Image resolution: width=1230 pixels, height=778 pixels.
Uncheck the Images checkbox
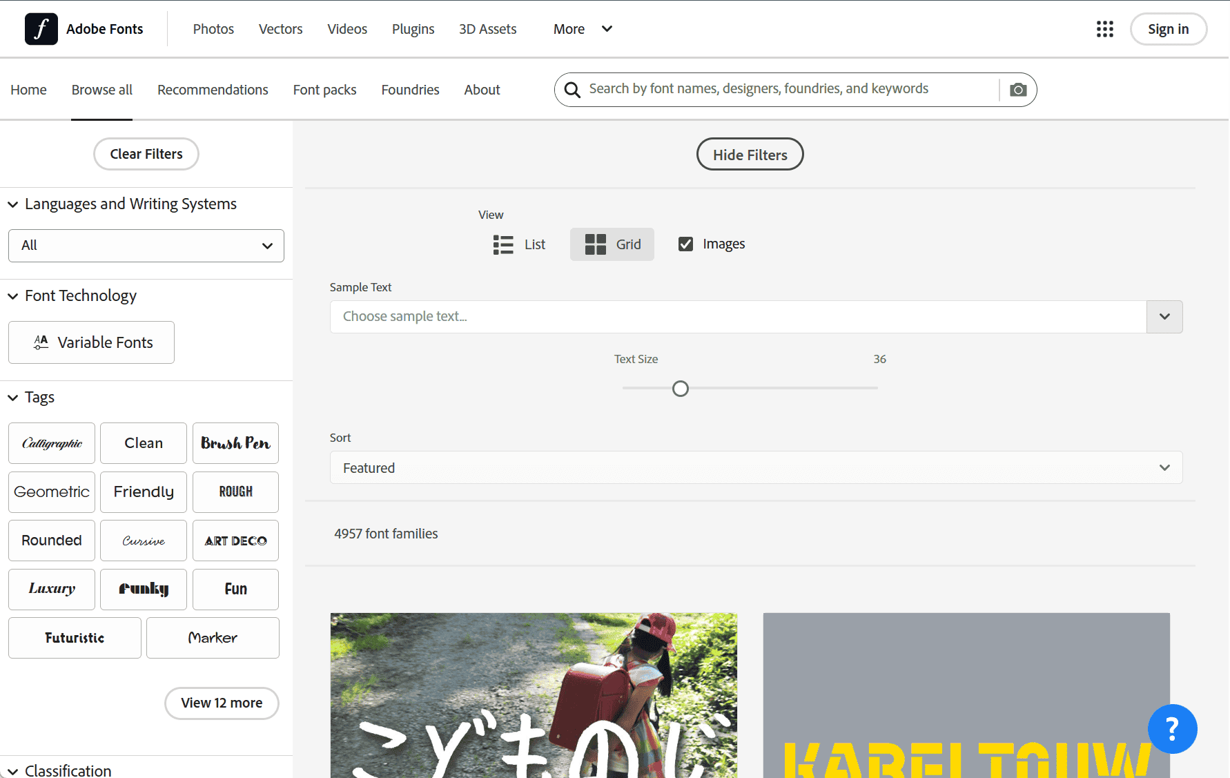pyautogui.click(x=685, y=244)
